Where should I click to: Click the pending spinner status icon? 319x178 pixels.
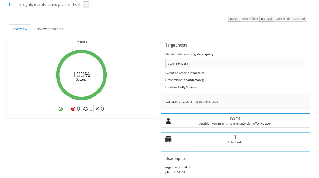(x=86, y=109)
